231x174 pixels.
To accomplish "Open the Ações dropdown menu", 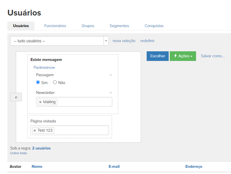I will coord(183,56).
